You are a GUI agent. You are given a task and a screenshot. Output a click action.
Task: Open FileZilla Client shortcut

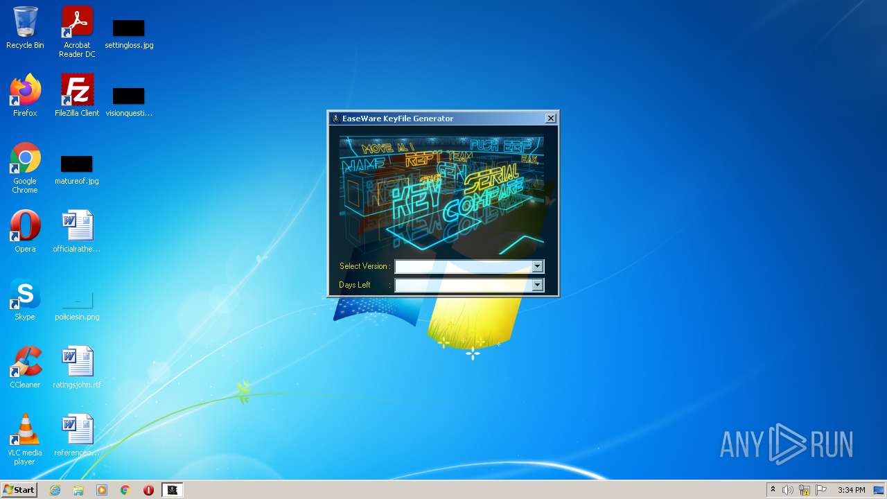coord(77,96)
